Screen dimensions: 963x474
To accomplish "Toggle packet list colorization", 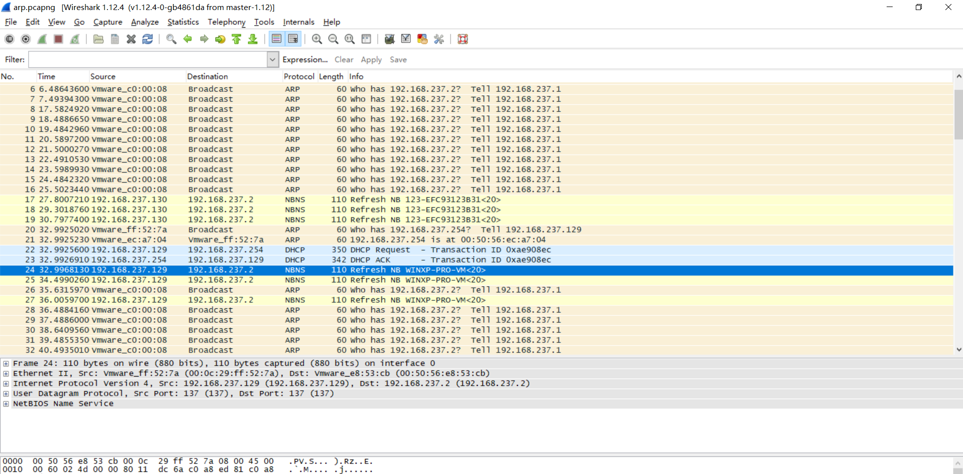I will tap(276, 39).
